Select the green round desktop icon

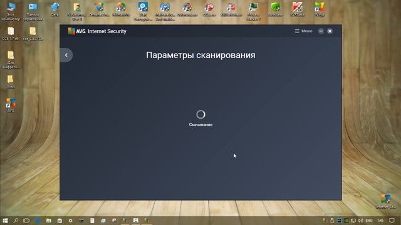(x=276, y=10)
